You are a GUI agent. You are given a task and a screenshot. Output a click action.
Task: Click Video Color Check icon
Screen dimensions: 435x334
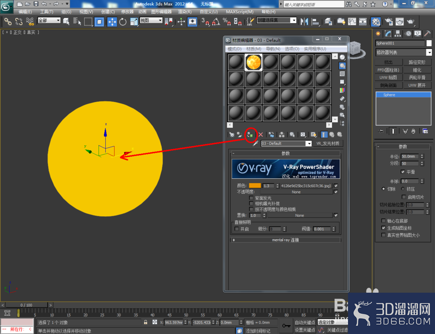click(x=342, y=90)
